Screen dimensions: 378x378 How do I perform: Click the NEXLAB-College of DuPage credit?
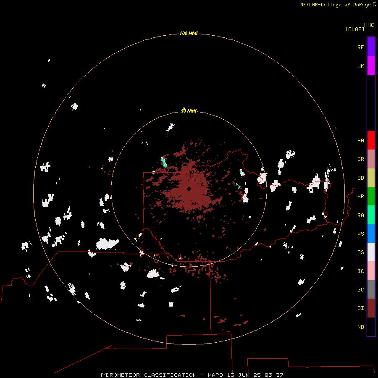coord(335,5)
